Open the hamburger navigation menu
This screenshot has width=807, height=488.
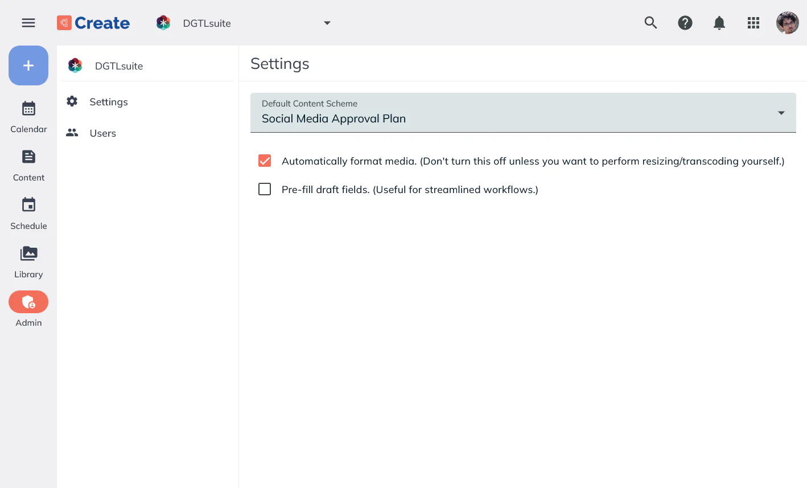point(28,23)
